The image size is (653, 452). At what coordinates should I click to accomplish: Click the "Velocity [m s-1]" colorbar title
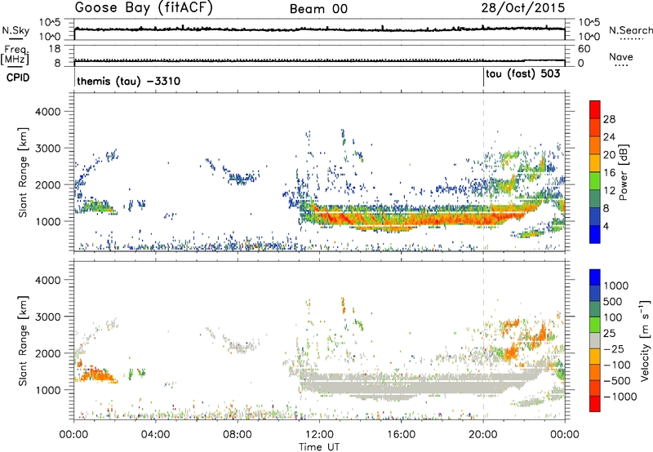click(x=645, y=340)
